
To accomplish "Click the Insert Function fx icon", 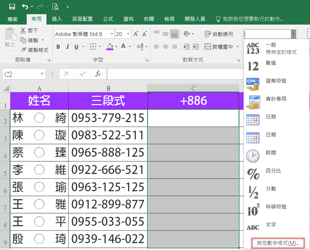I will click(x=98, y=74).
